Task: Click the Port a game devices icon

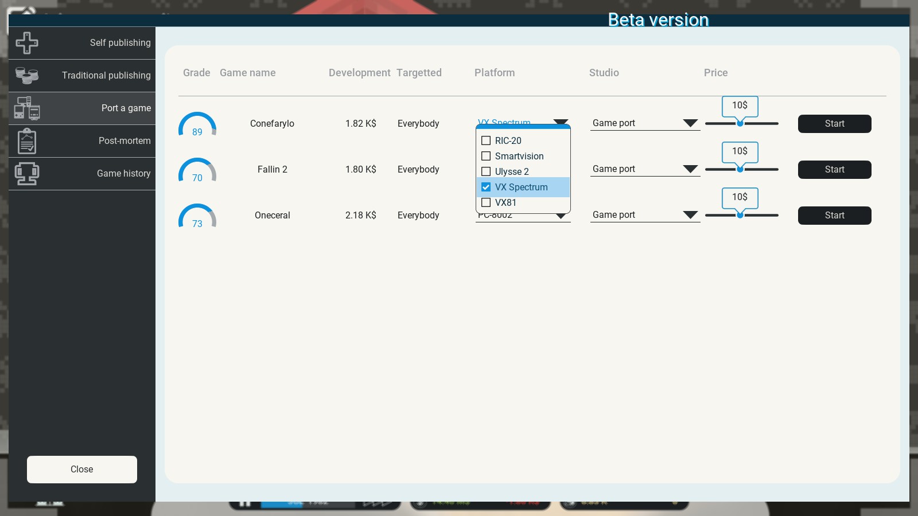Action: 27,108
